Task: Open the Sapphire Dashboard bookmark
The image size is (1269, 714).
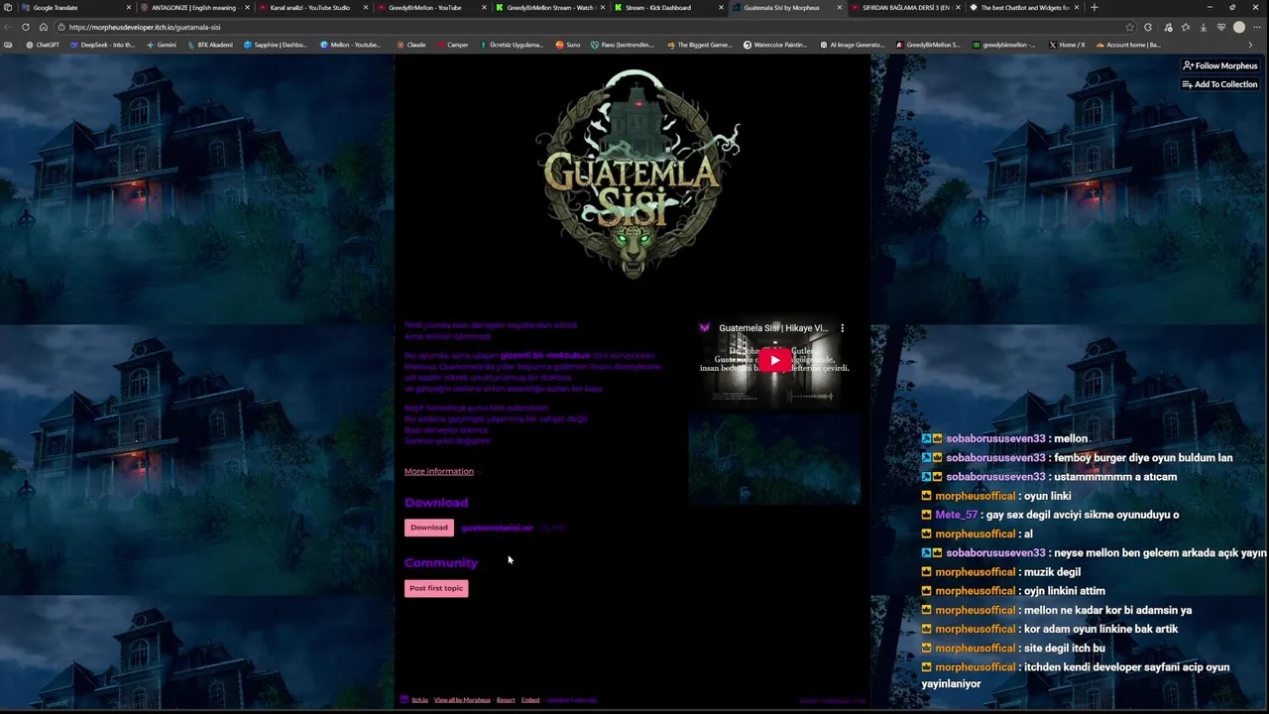Action: pos(276,45)
